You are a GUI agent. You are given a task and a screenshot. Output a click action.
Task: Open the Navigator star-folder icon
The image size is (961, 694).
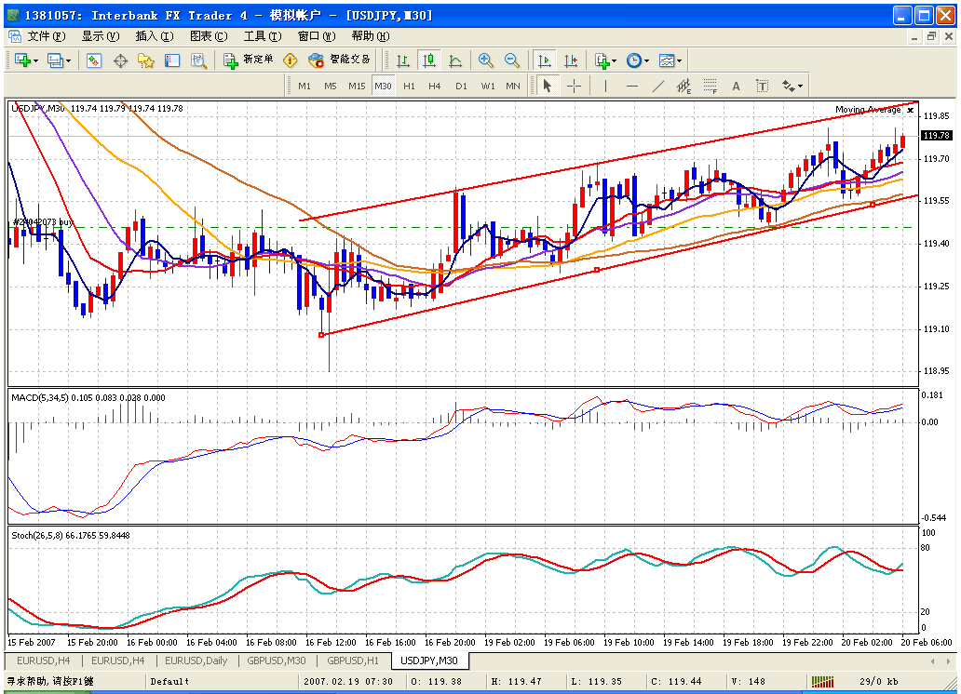(145, 60)
